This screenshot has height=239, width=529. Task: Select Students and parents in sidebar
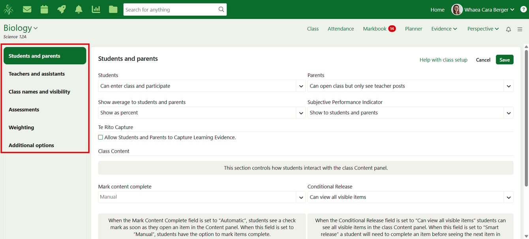point(45,56)
